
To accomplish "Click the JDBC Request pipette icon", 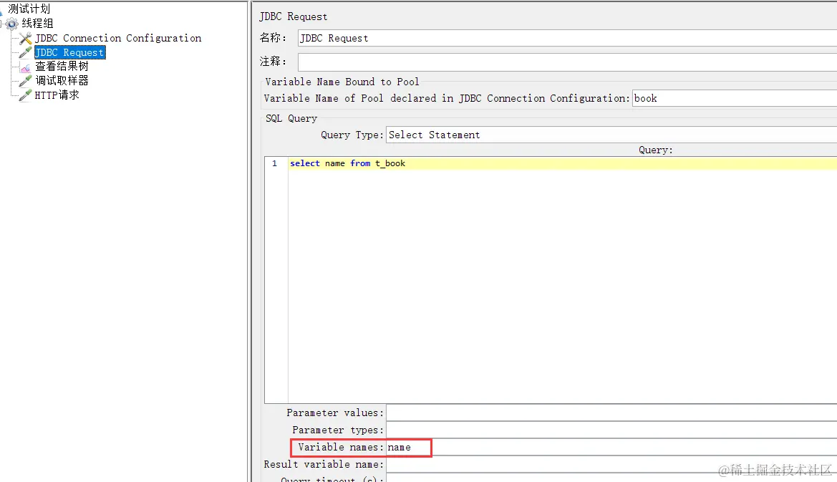I will pyautogui.click(x=25, y=52).
